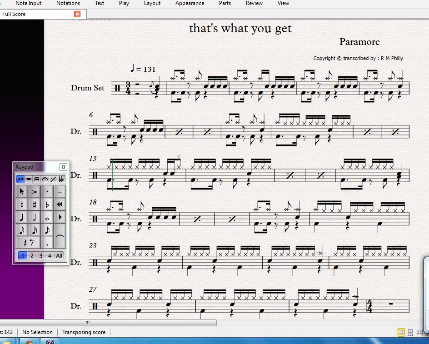Image resolution: width=429 pixels, height=344 pixels.
Task: Click bar number 23 label
Action: point(93,246)
